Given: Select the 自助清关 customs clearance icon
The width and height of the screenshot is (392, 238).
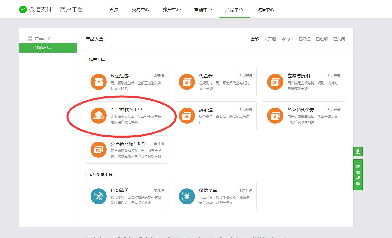Looking at the screenshot, I should (98, 196).
